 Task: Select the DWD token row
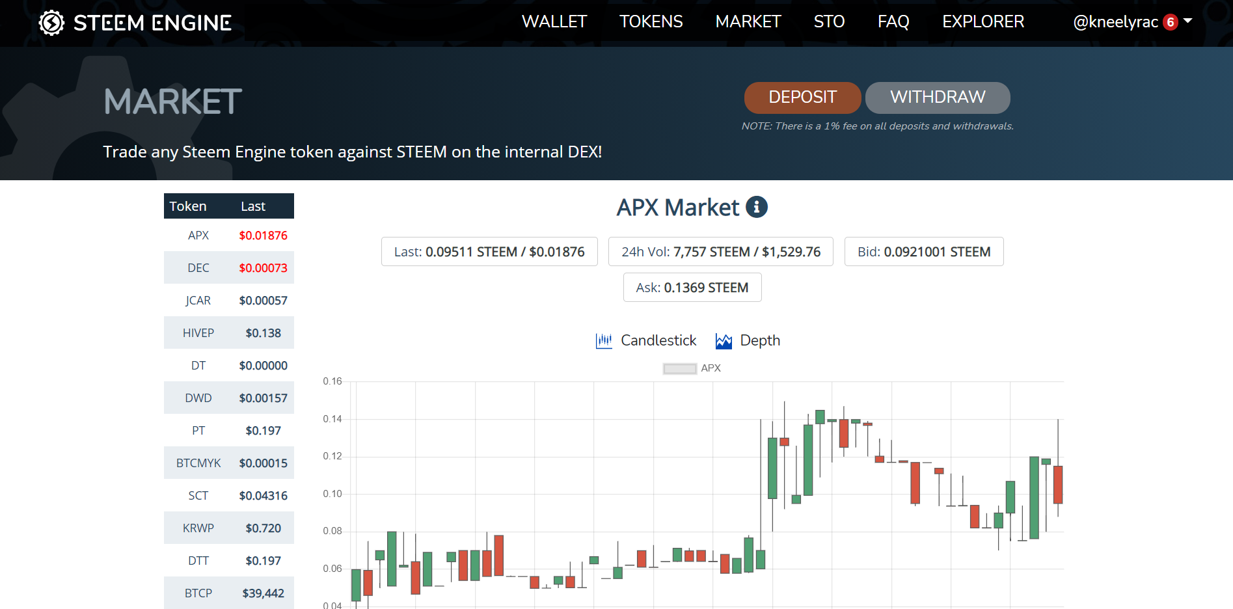229,398
